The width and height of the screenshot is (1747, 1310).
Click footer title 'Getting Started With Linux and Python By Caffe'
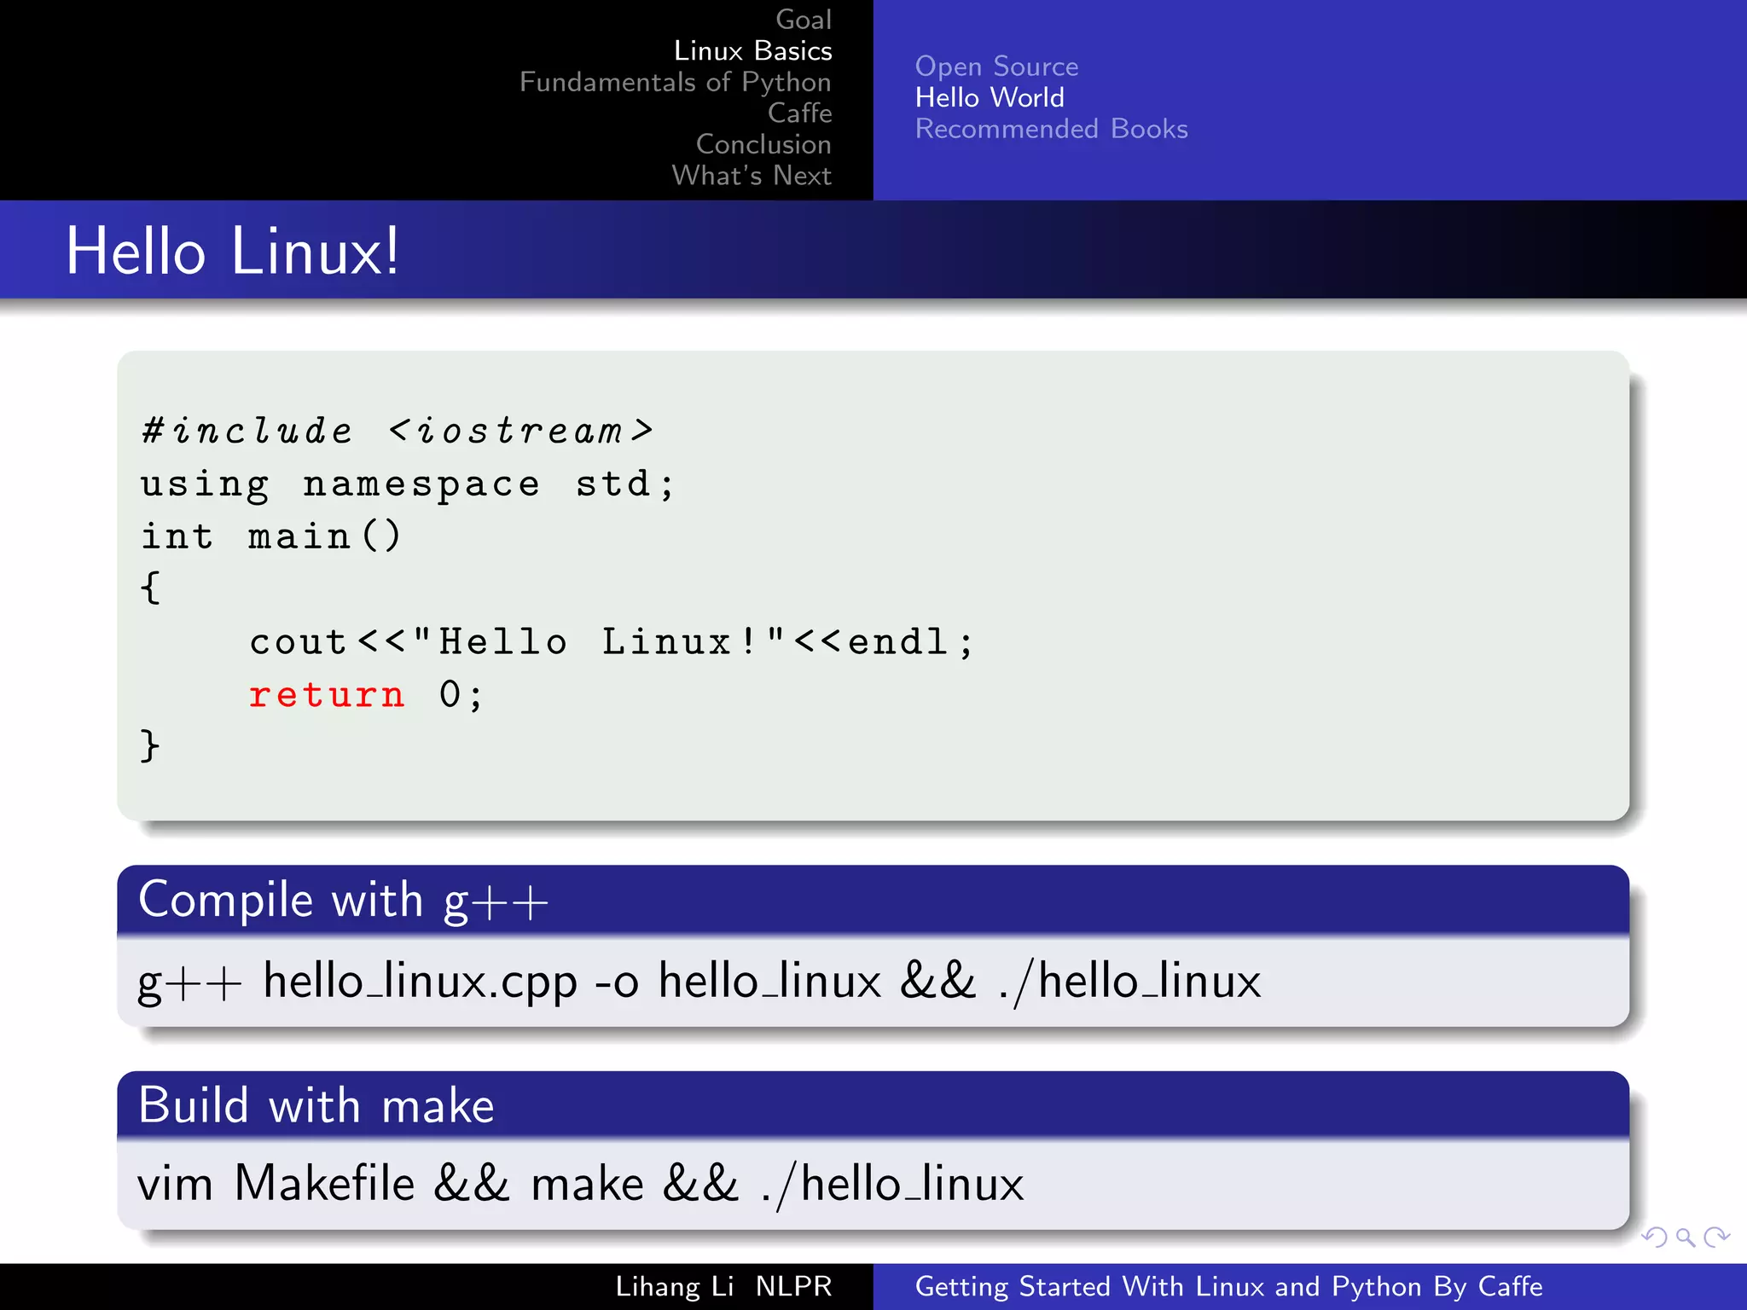(x=1229, y=1286)
